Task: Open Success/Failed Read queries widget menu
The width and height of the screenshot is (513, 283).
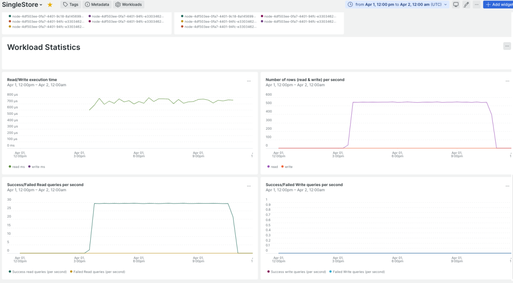Action: click(x=249, y=186)
